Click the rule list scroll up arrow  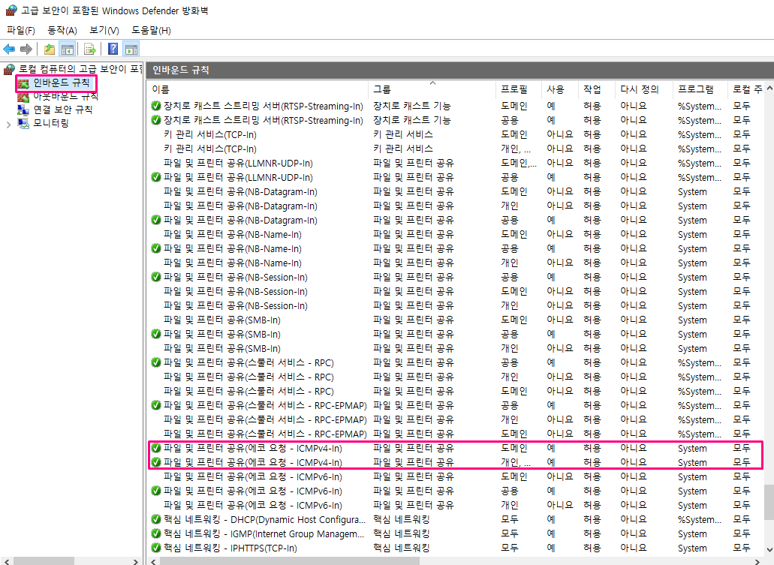point(769,89)
